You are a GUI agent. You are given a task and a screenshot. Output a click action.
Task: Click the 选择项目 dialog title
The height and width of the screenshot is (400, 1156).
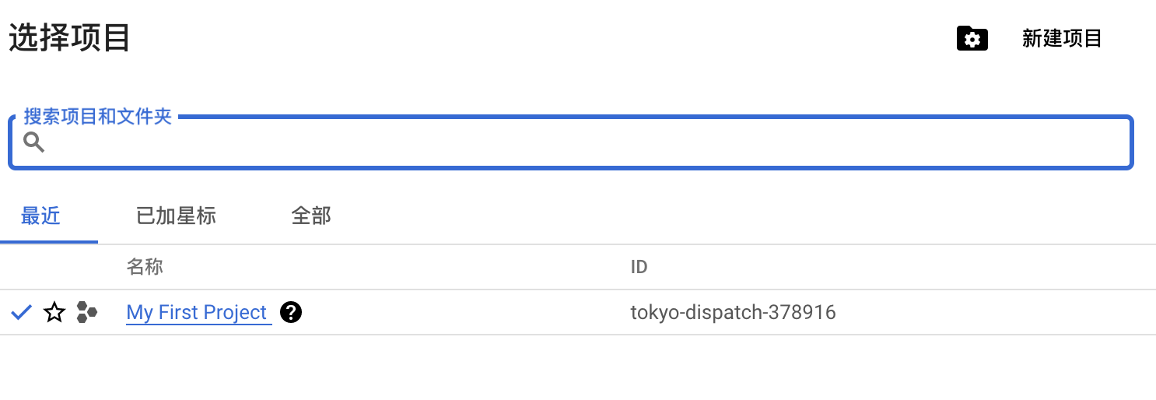click(69, 38)
